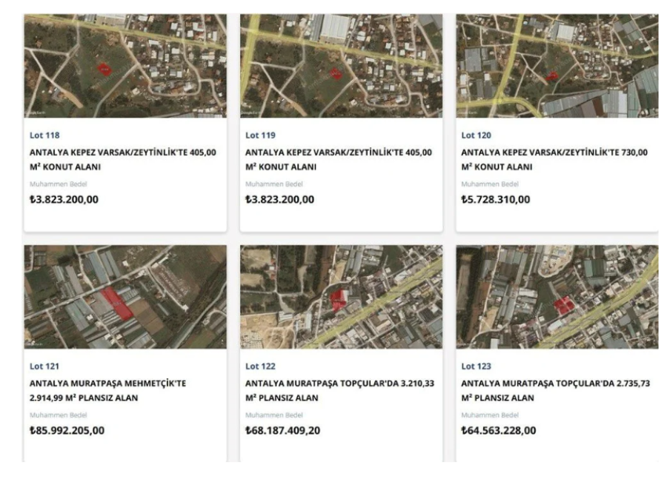
Task: Open the Lot 123 satellite map thumbnail
Action: click(x=557, y=297)
